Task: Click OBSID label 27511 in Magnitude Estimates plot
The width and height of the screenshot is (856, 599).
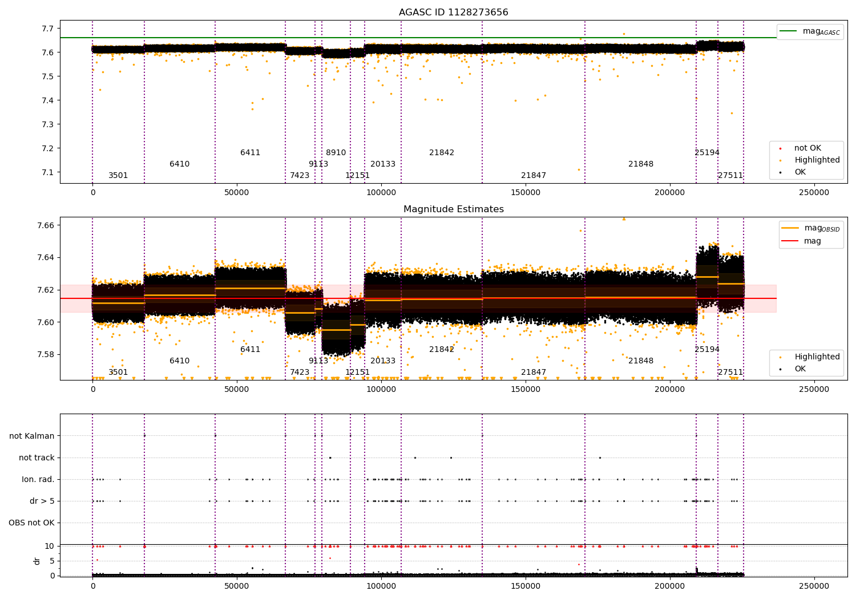Action: coord(730,373)
